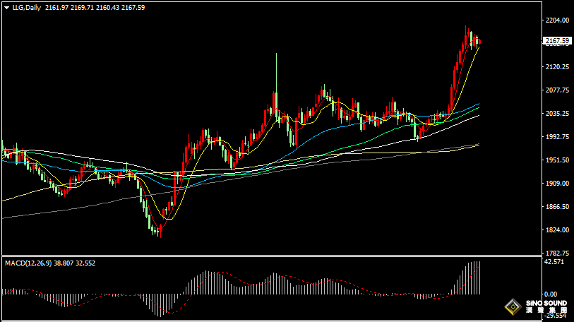Click the highest candle at the recent peak
Viewport: 574px width, 322px height.
pyautogui.click(x=467, y=32)
